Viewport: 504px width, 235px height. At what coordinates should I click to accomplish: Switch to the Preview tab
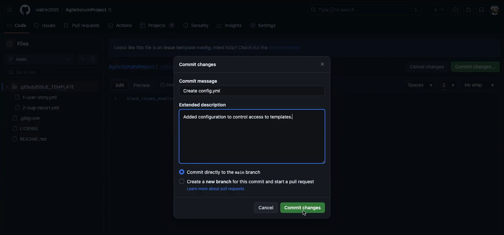(x=141, y=85)
